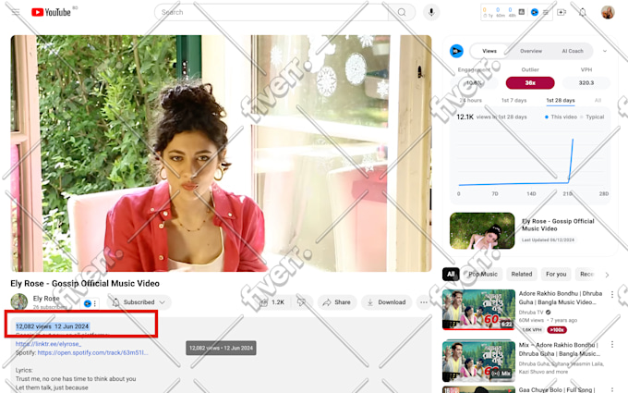This screenshot has height=393, width=628.
Task: Open the Dhruba TV channel name
Action: [x=531, y=312]
